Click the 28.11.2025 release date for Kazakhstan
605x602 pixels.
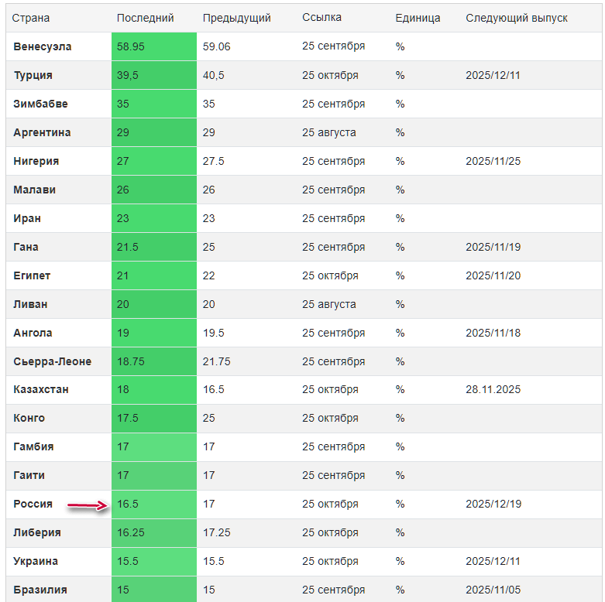point(493,389)
